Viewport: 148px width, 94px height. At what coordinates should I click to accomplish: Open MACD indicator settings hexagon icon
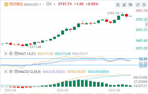point(11,72)
